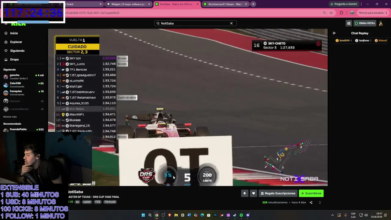Open Windows taskbar search
The image size is (391, 220).
pyautogui.click(x=150, y=215)
